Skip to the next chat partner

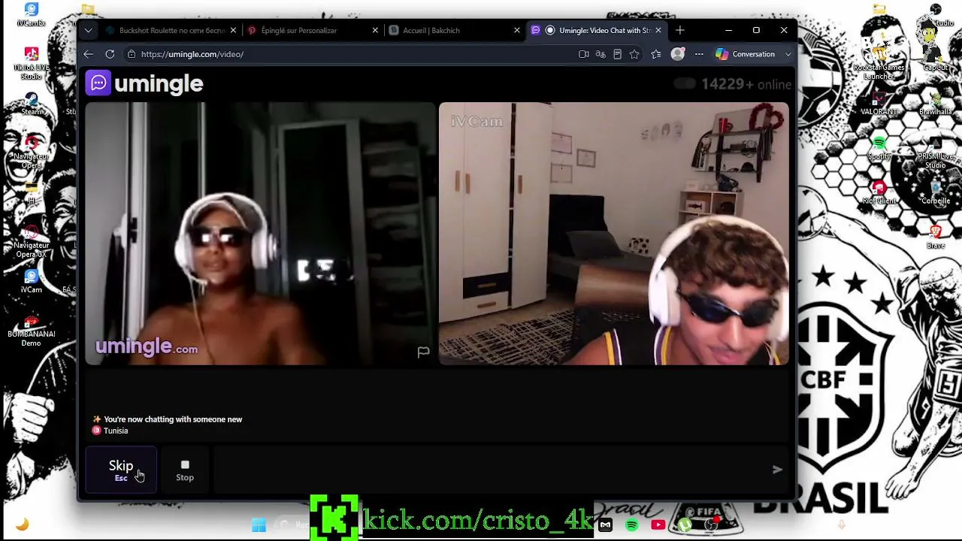point(121,470)
